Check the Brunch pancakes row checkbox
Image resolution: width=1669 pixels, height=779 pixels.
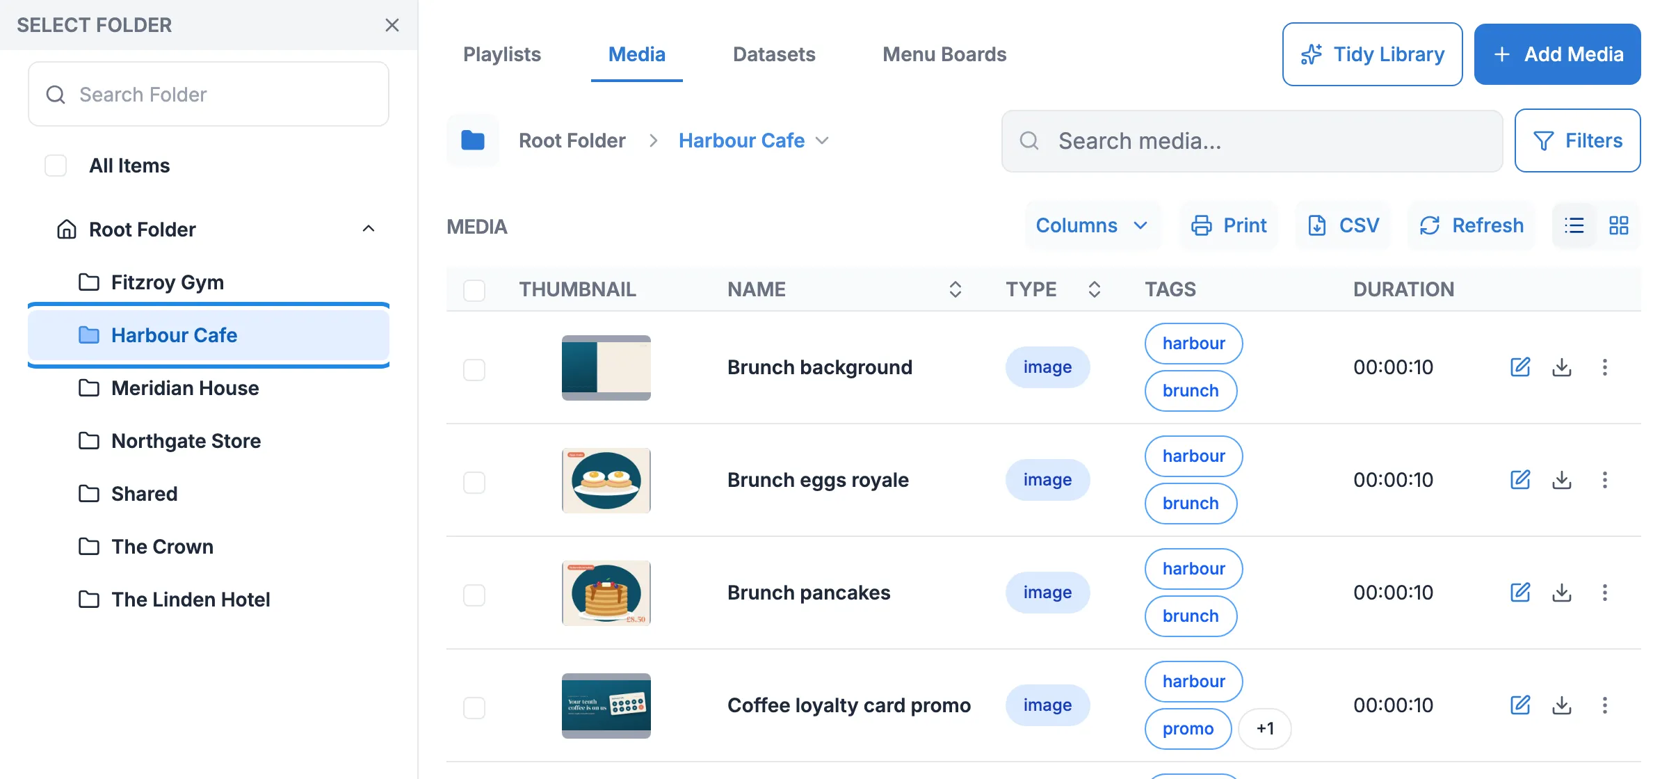474,595
